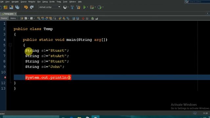The height and width of the screenshot is (118, 210).
Task: Toggle Bookmark on current line
Action: coord(68,18)
